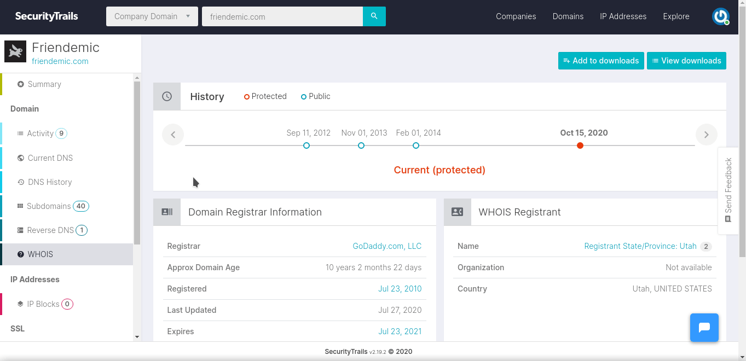Go to next history timeline page
The image size is (746, 361).
click(x=707, y=135)
